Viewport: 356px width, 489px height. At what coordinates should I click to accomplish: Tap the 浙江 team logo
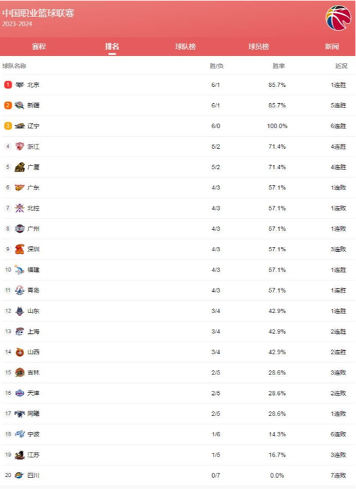[20, 146]
